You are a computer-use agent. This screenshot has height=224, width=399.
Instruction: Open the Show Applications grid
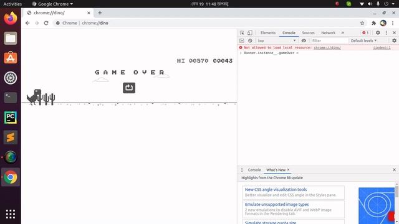click(11, 214)
